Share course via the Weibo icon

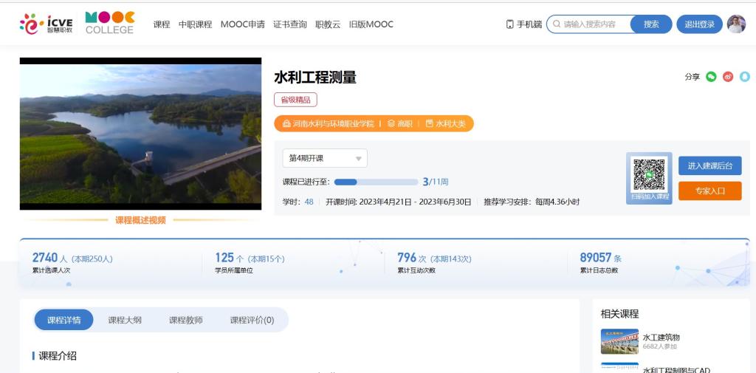pos(728,77)
